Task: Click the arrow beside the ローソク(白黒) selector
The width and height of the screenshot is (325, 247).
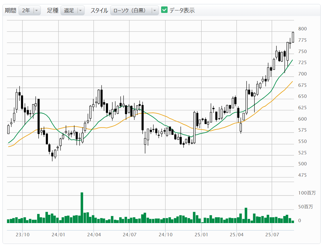Action: [155, 10]
